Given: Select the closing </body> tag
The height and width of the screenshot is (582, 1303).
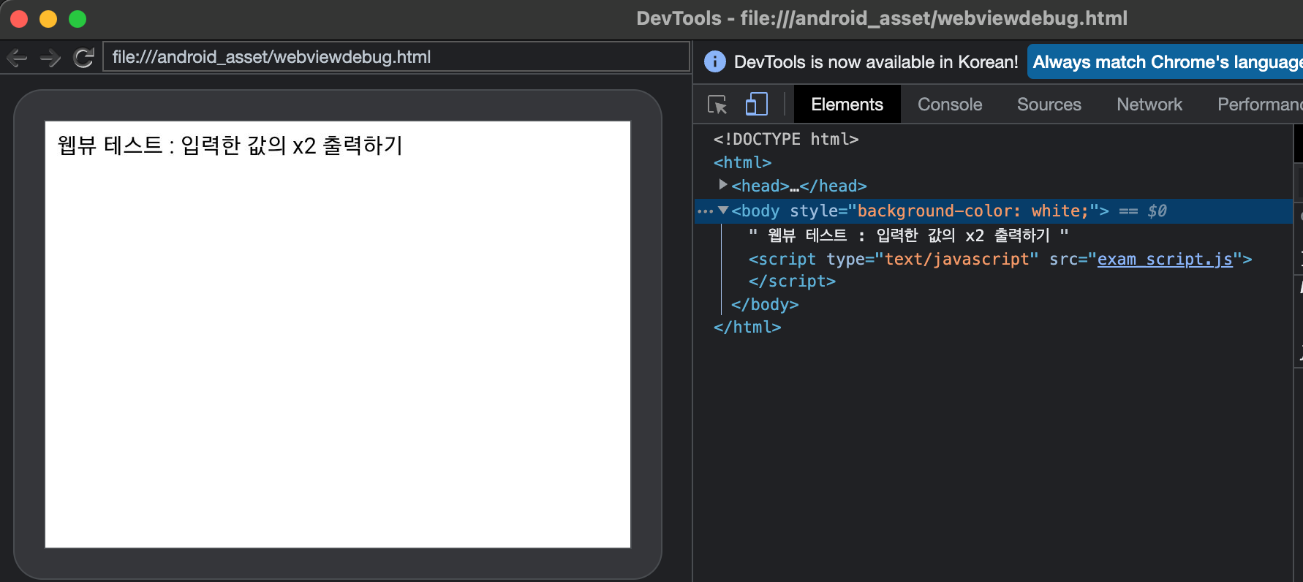Looking at the screenshot, I should (765, 305).
